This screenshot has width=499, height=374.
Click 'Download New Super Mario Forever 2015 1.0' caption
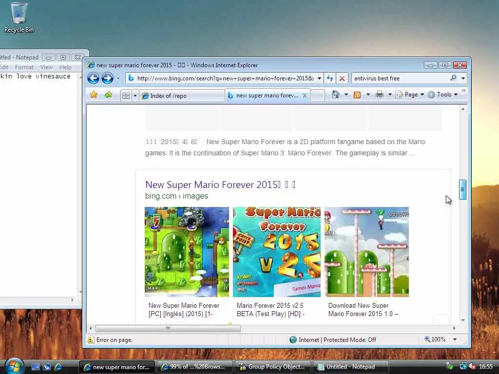pos(363,309)
